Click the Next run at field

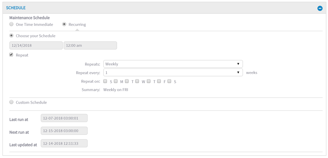(x=64, y=131)
